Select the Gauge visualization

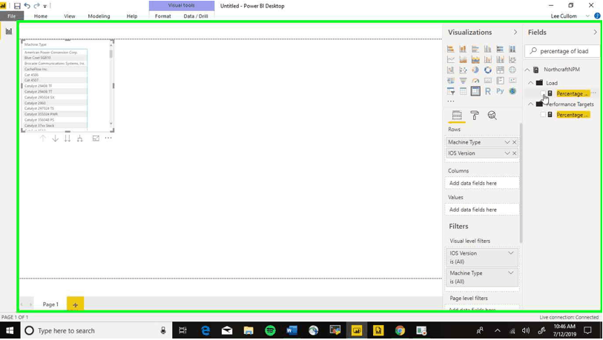click(x=475, y=81)
